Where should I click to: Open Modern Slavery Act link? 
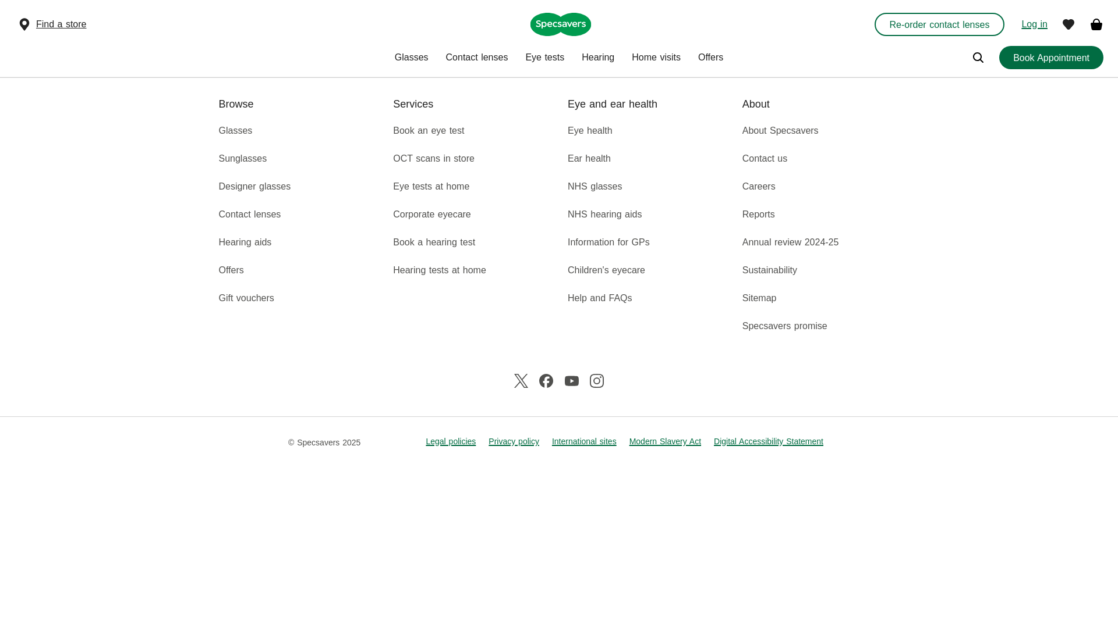coord(664,442)
